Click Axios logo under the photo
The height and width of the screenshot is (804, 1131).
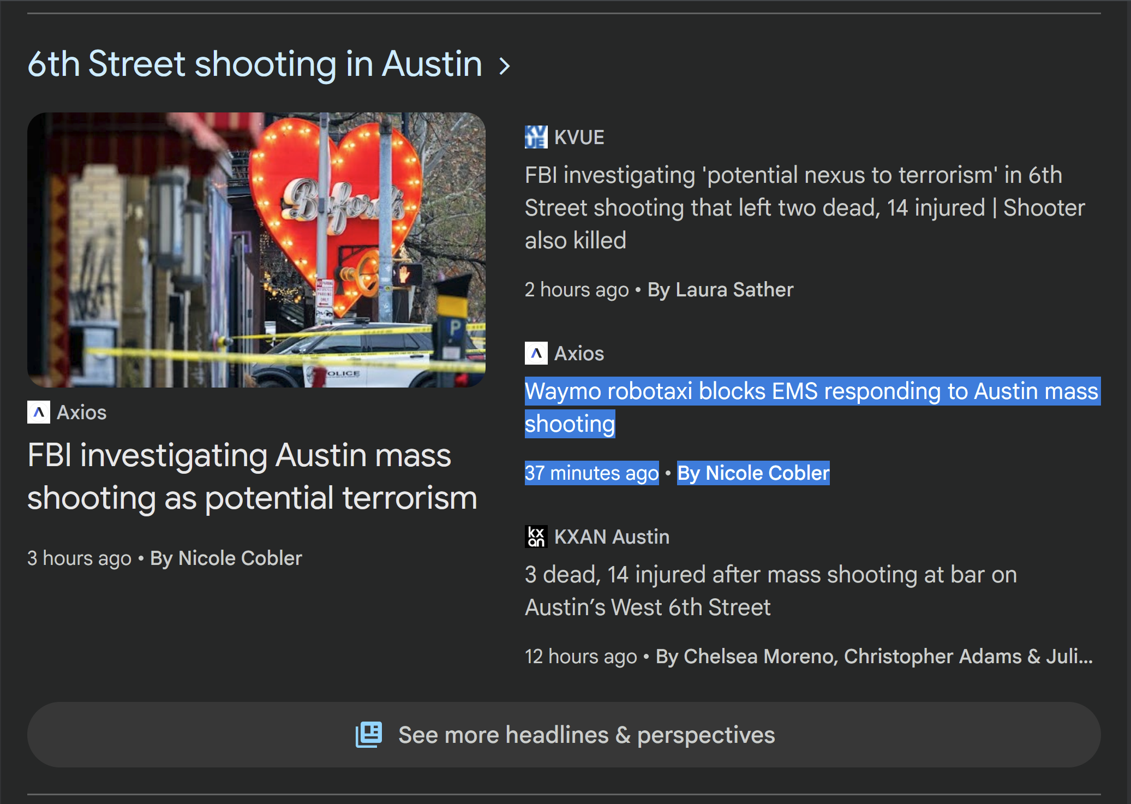(39, 412)
